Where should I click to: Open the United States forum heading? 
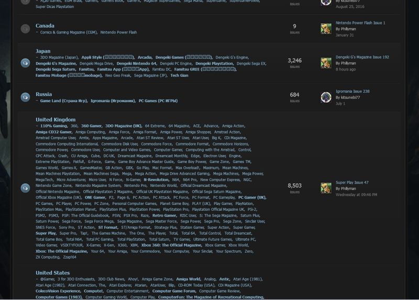(53, 273)
